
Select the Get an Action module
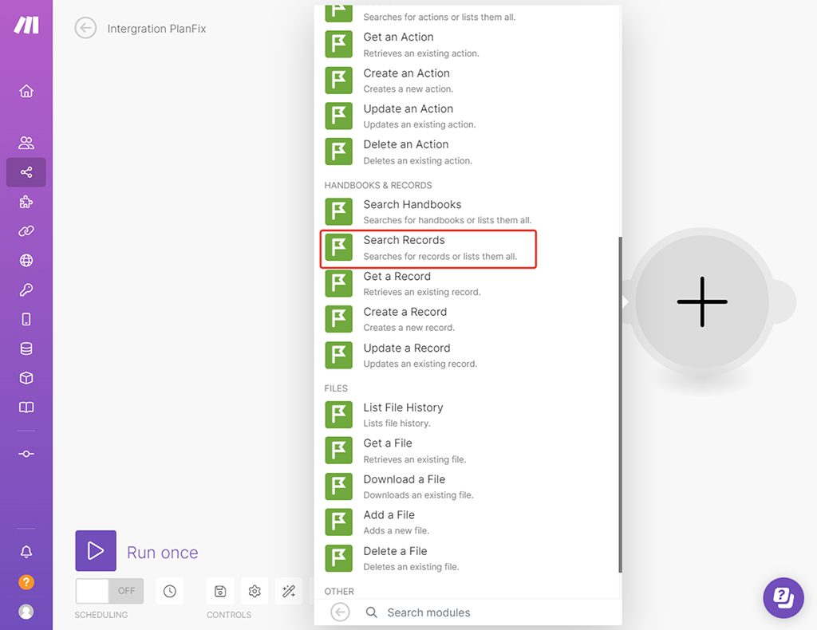click(468, 44)
